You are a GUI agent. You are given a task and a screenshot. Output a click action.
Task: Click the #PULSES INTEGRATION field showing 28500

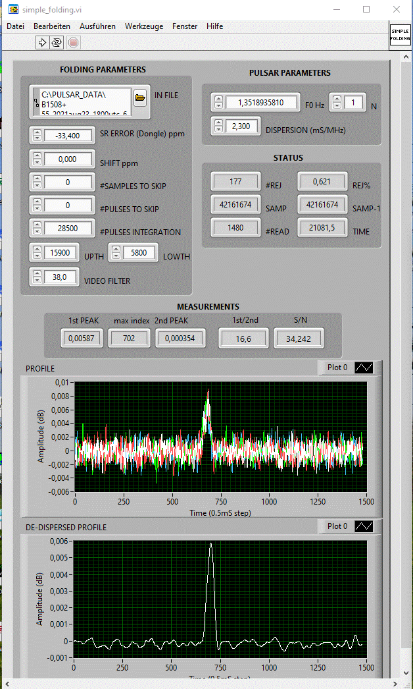pyautogui.click(x=68, y=228)
